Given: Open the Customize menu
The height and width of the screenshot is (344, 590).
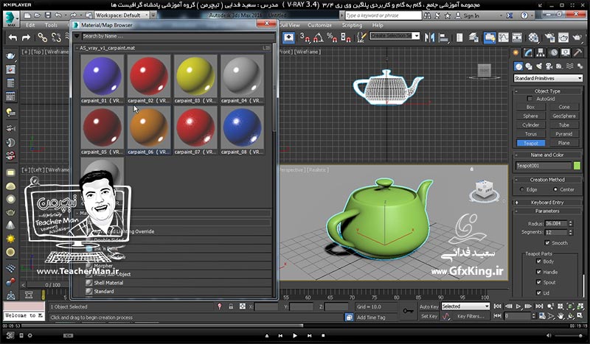Looking at the screenshot, I should [x=319, y=25].
